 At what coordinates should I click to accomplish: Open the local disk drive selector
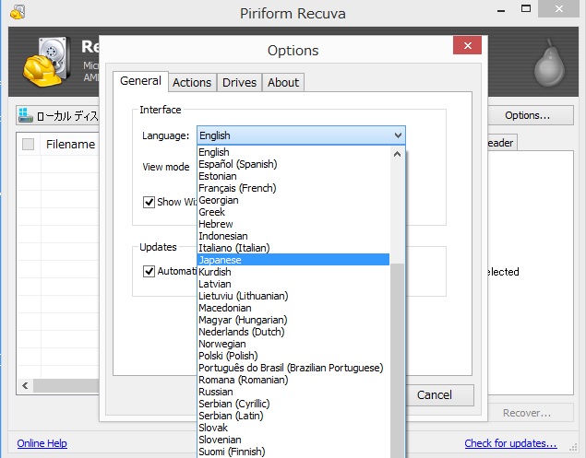click(x=58, y=115)
